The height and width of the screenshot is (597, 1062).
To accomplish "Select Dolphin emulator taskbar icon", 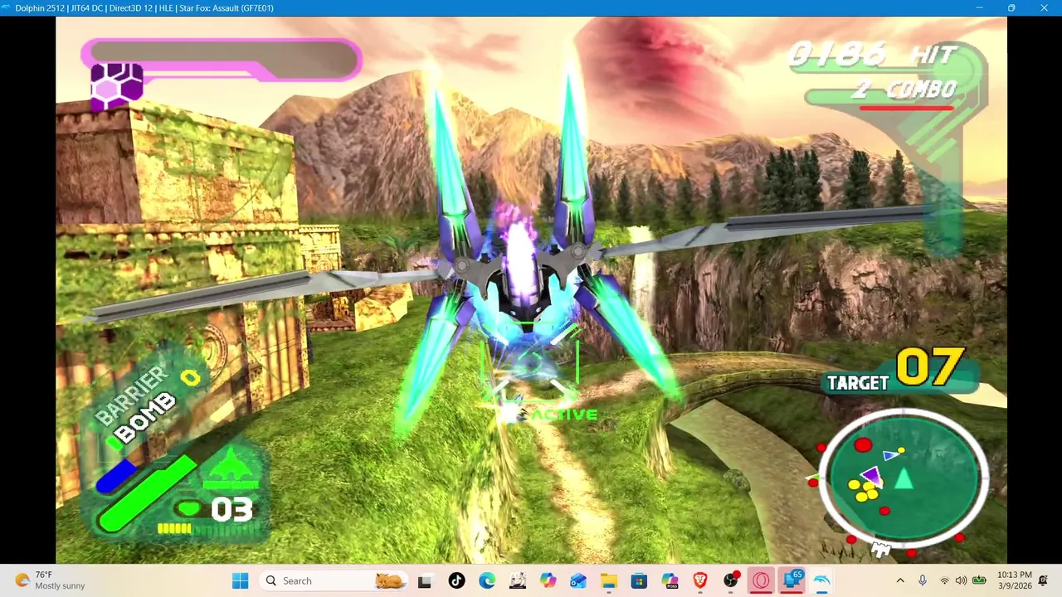I will tap(822, 580).
